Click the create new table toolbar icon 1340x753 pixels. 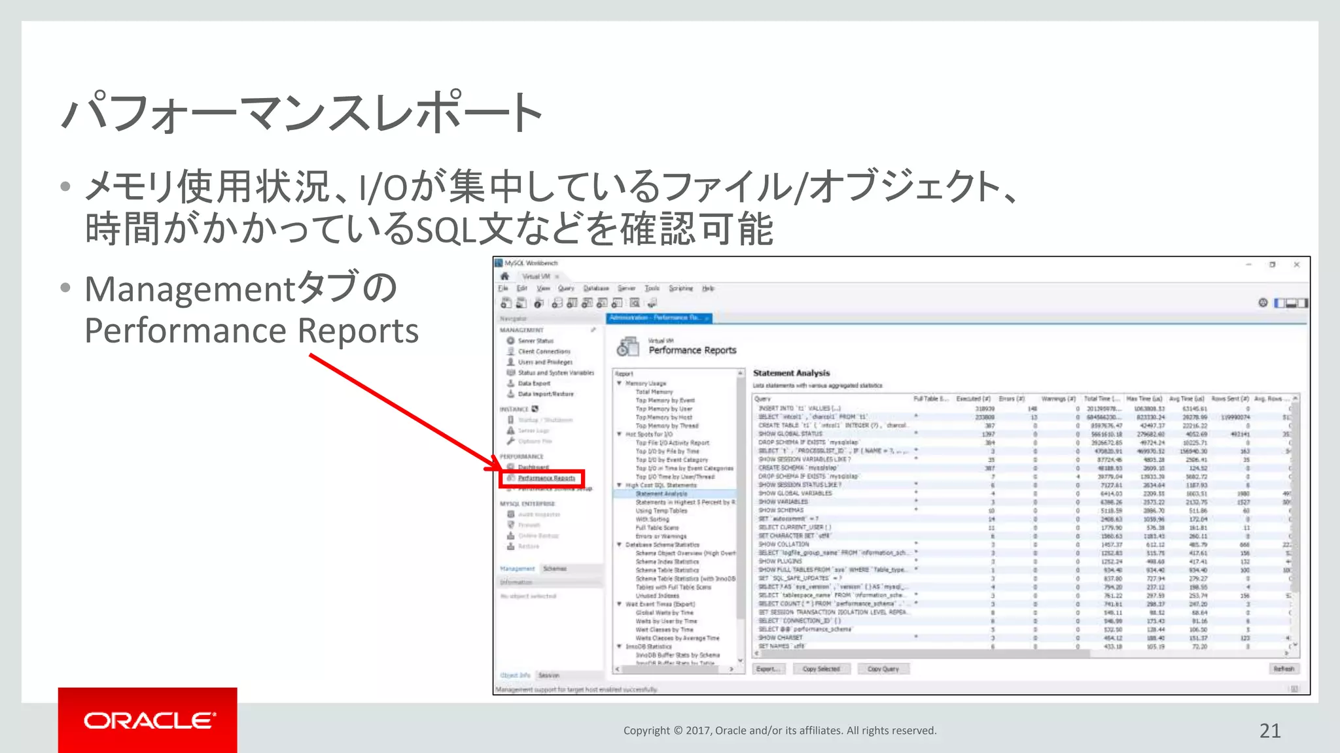pos(572,303)
